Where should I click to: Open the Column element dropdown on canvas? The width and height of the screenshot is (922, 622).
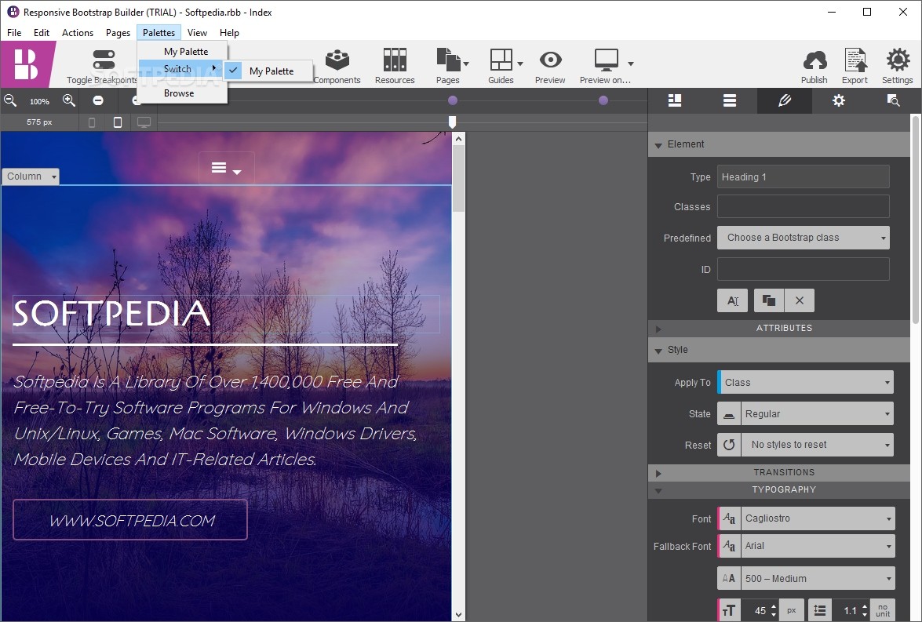coord(31,176)
